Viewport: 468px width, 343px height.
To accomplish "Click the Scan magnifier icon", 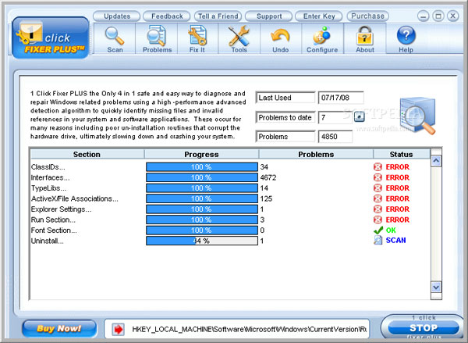I will tap(115, 37).
